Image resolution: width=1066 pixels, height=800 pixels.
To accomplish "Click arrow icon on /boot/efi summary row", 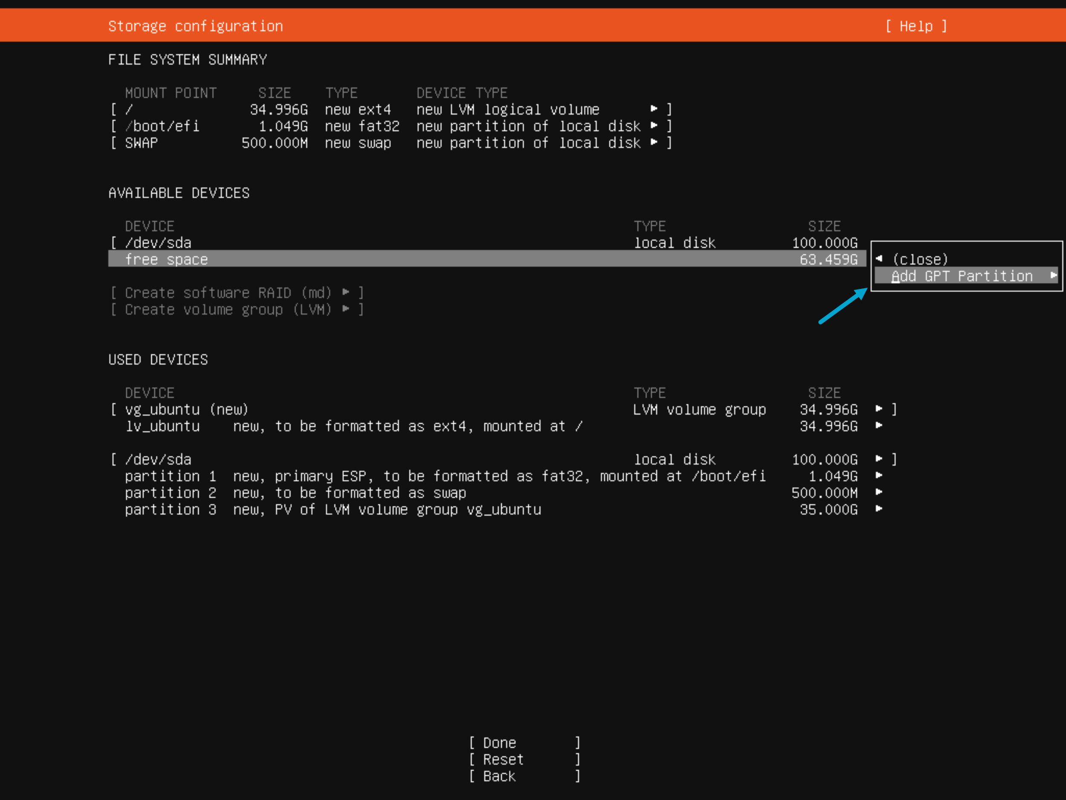I will coord(654,126).
